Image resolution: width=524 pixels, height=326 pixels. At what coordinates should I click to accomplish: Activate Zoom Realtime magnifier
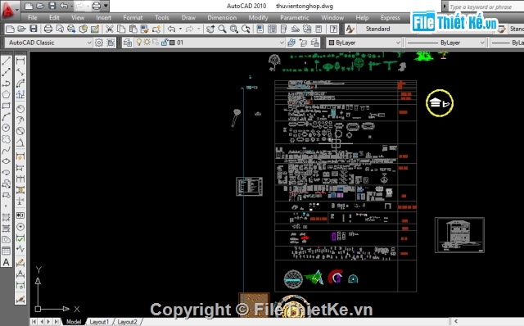click(222, 29)
